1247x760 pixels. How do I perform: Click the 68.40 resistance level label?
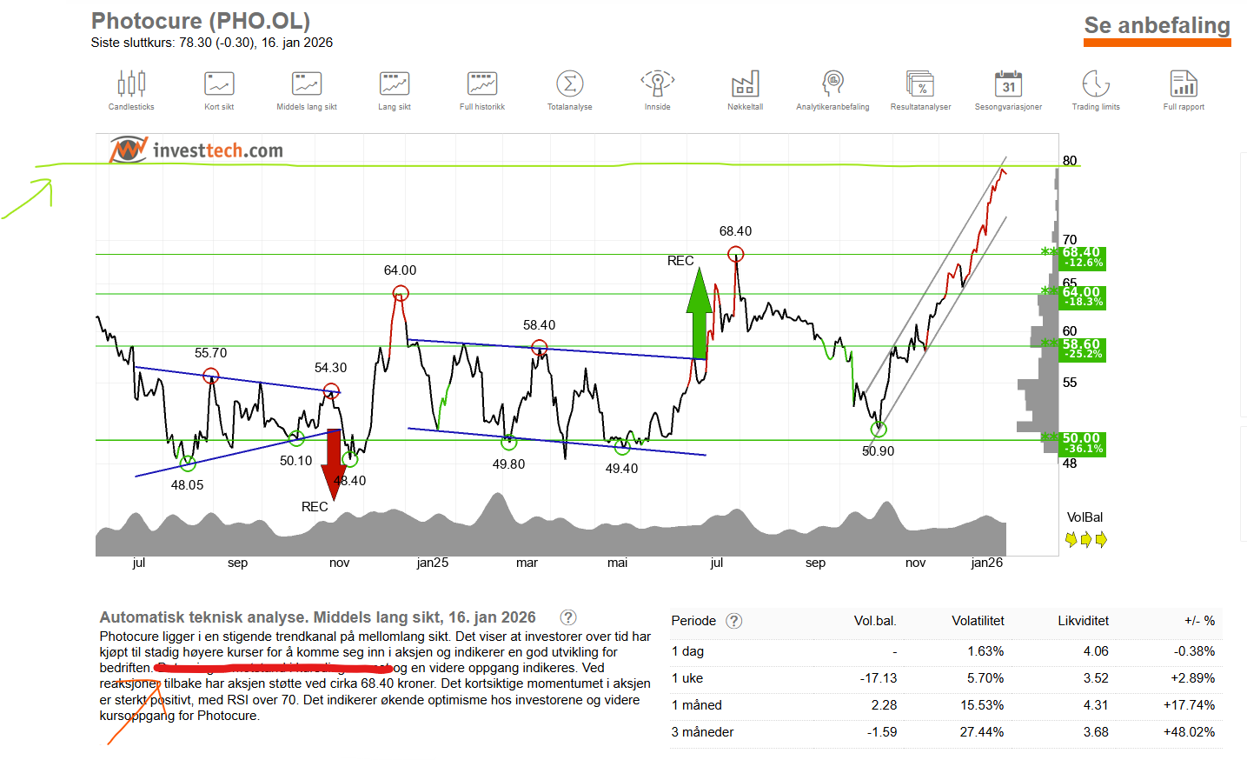(1082, 257)
